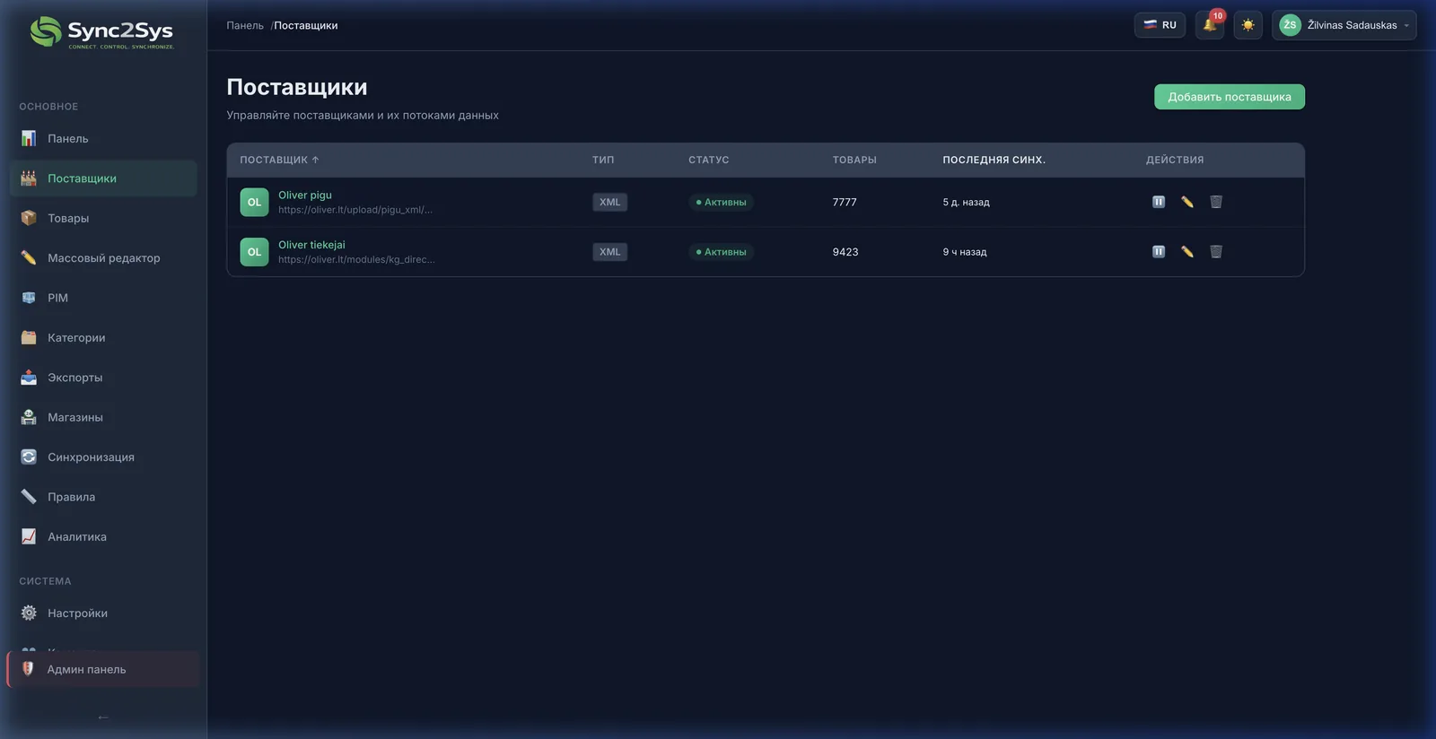Viewport: 1436px width, 739px height.
Task: Click the Панель breadcrumb link
Action: pos(245,25)
